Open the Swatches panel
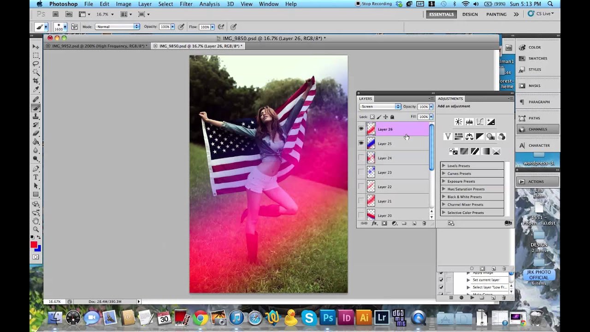 pos(537,59)
